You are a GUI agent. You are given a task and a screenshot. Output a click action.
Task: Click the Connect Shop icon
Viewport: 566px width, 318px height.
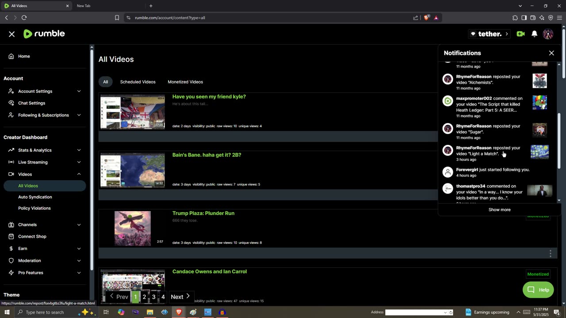(x=11, y=236)
